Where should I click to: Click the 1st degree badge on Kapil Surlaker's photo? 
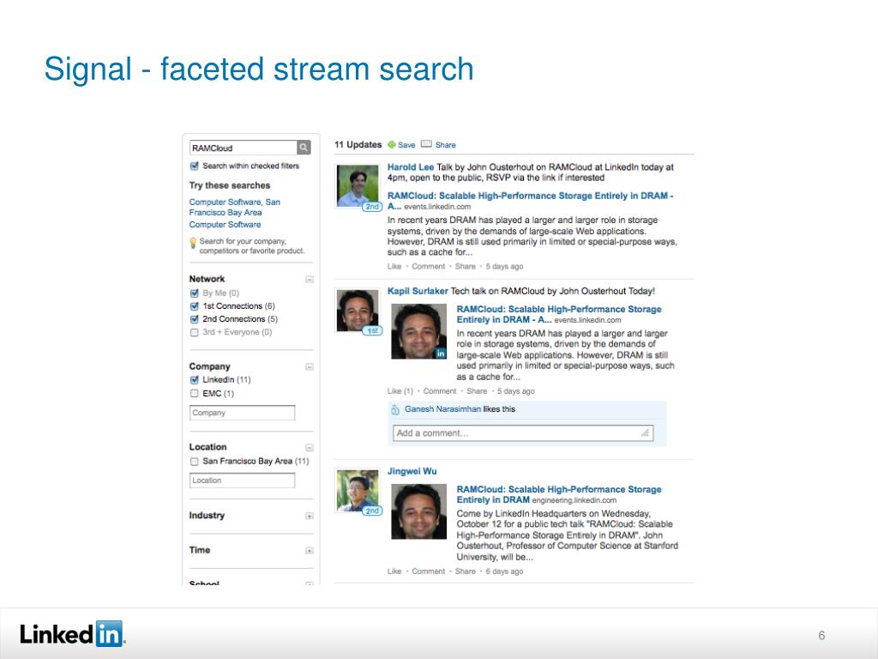372,330
